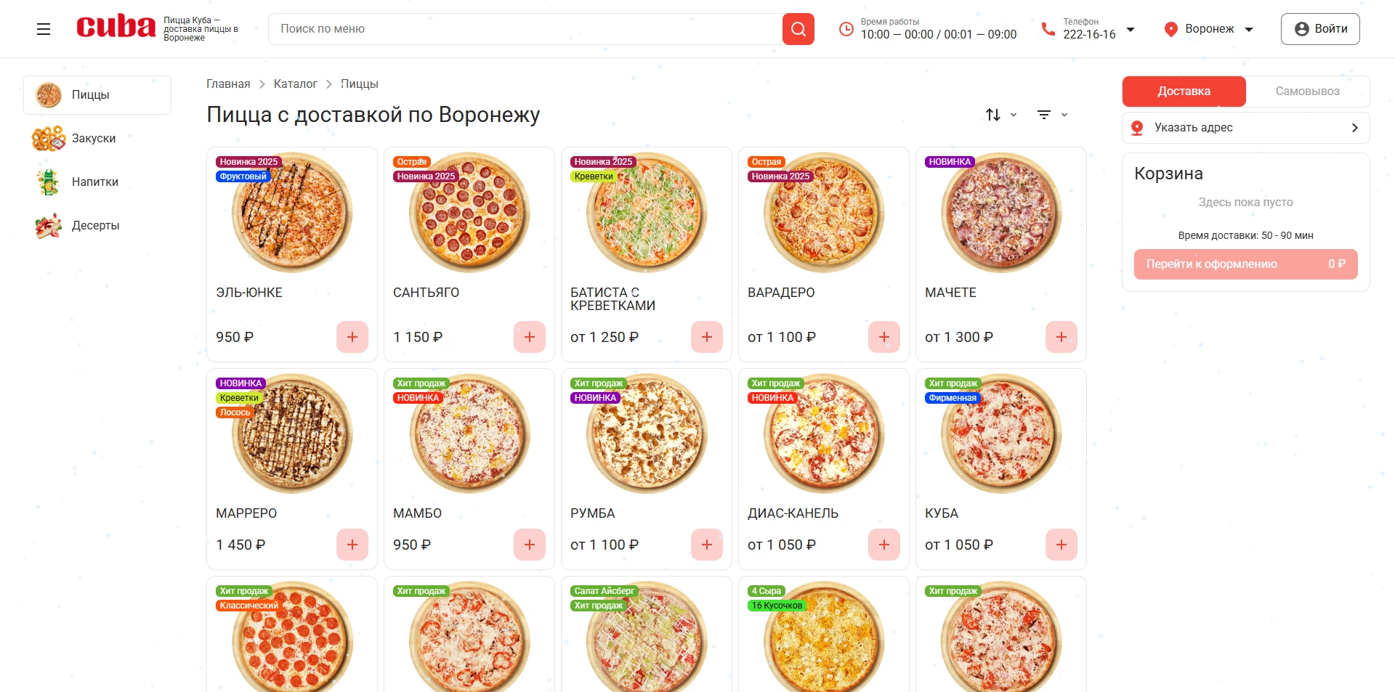The height and width of the screenshot is (692, 1395).
Task: Add РУМБА pizza using plus icon
Action: pyautogui.click(x=707, y=545)
